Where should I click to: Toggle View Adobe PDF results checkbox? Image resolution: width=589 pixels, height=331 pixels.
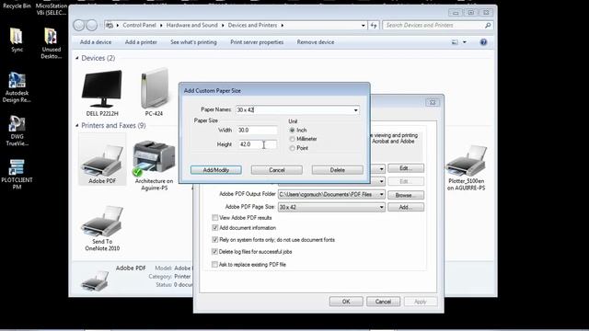(214, 218)
